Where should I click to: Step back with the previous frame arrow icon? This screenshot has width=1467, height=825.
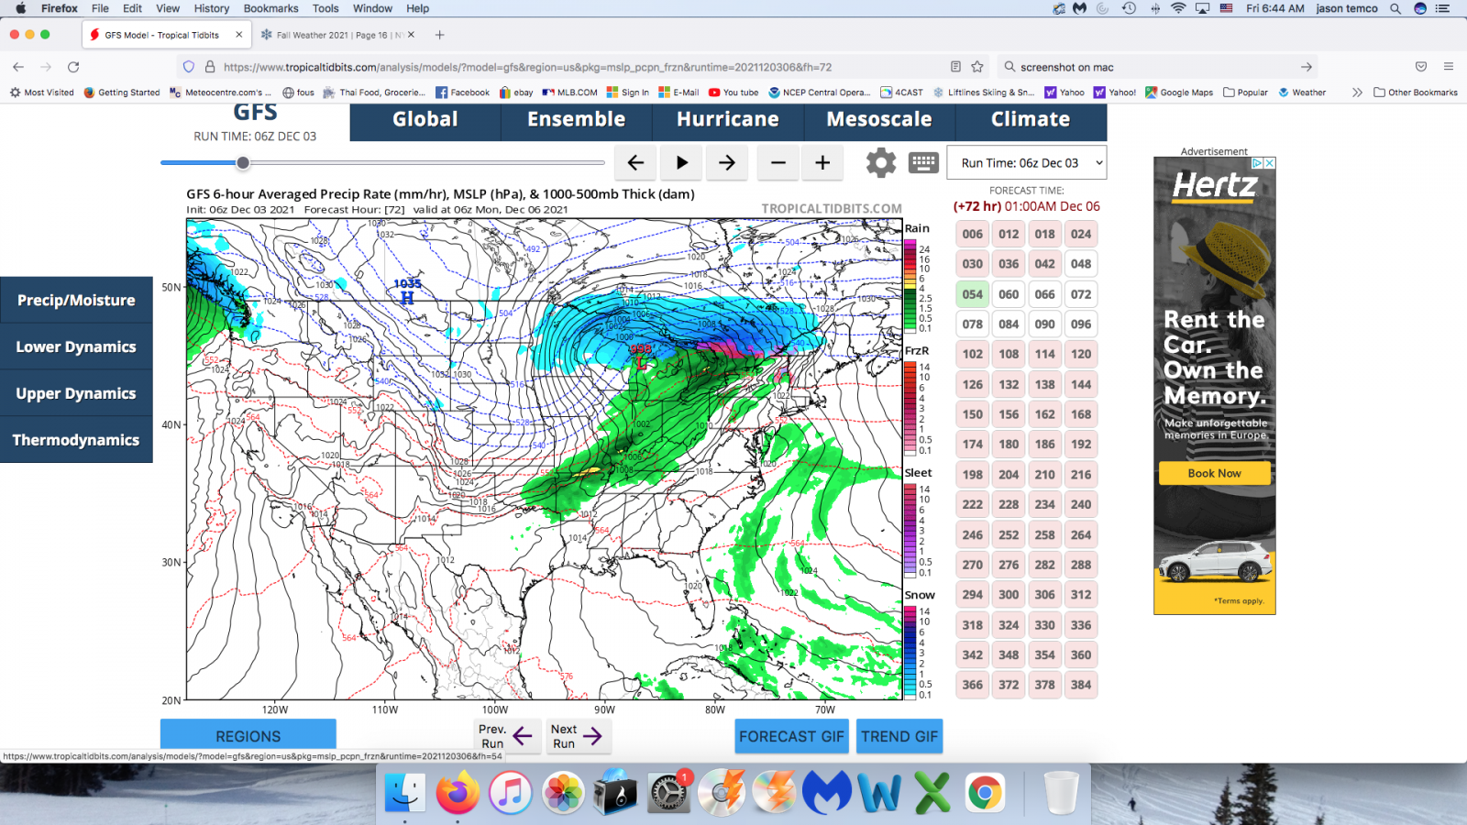click(x=635, y=162)
